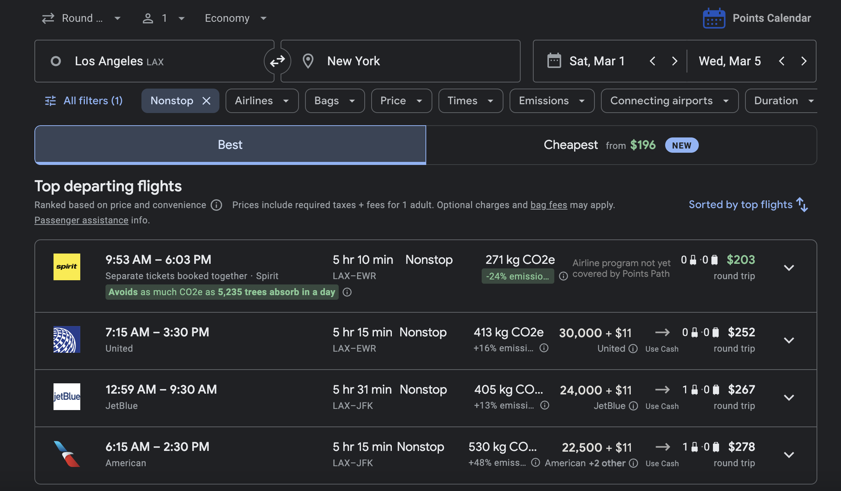841x491 pixels.
Task: Open Bags filter dropdown
Action: click(x=335, y=101)
